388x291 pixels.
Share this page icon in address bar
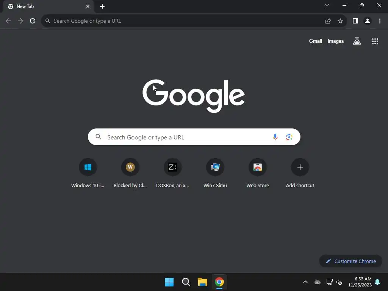328,21
